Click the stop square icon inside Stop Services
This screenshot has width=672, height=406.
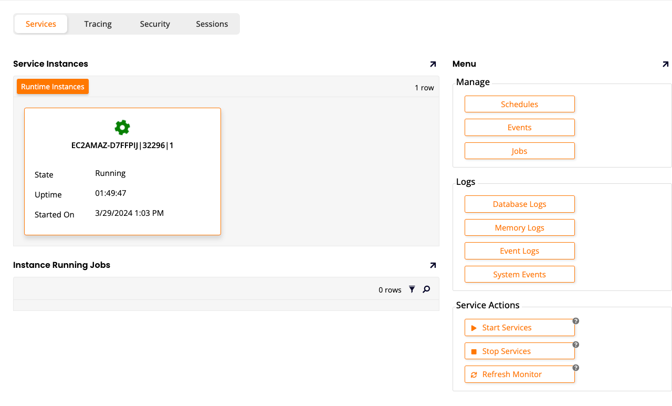pos(474,351)
